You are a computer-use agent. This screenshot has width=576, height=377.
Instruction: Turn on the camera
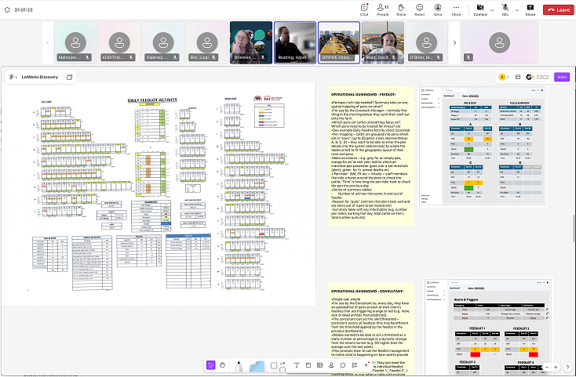[x=478, y=9]
